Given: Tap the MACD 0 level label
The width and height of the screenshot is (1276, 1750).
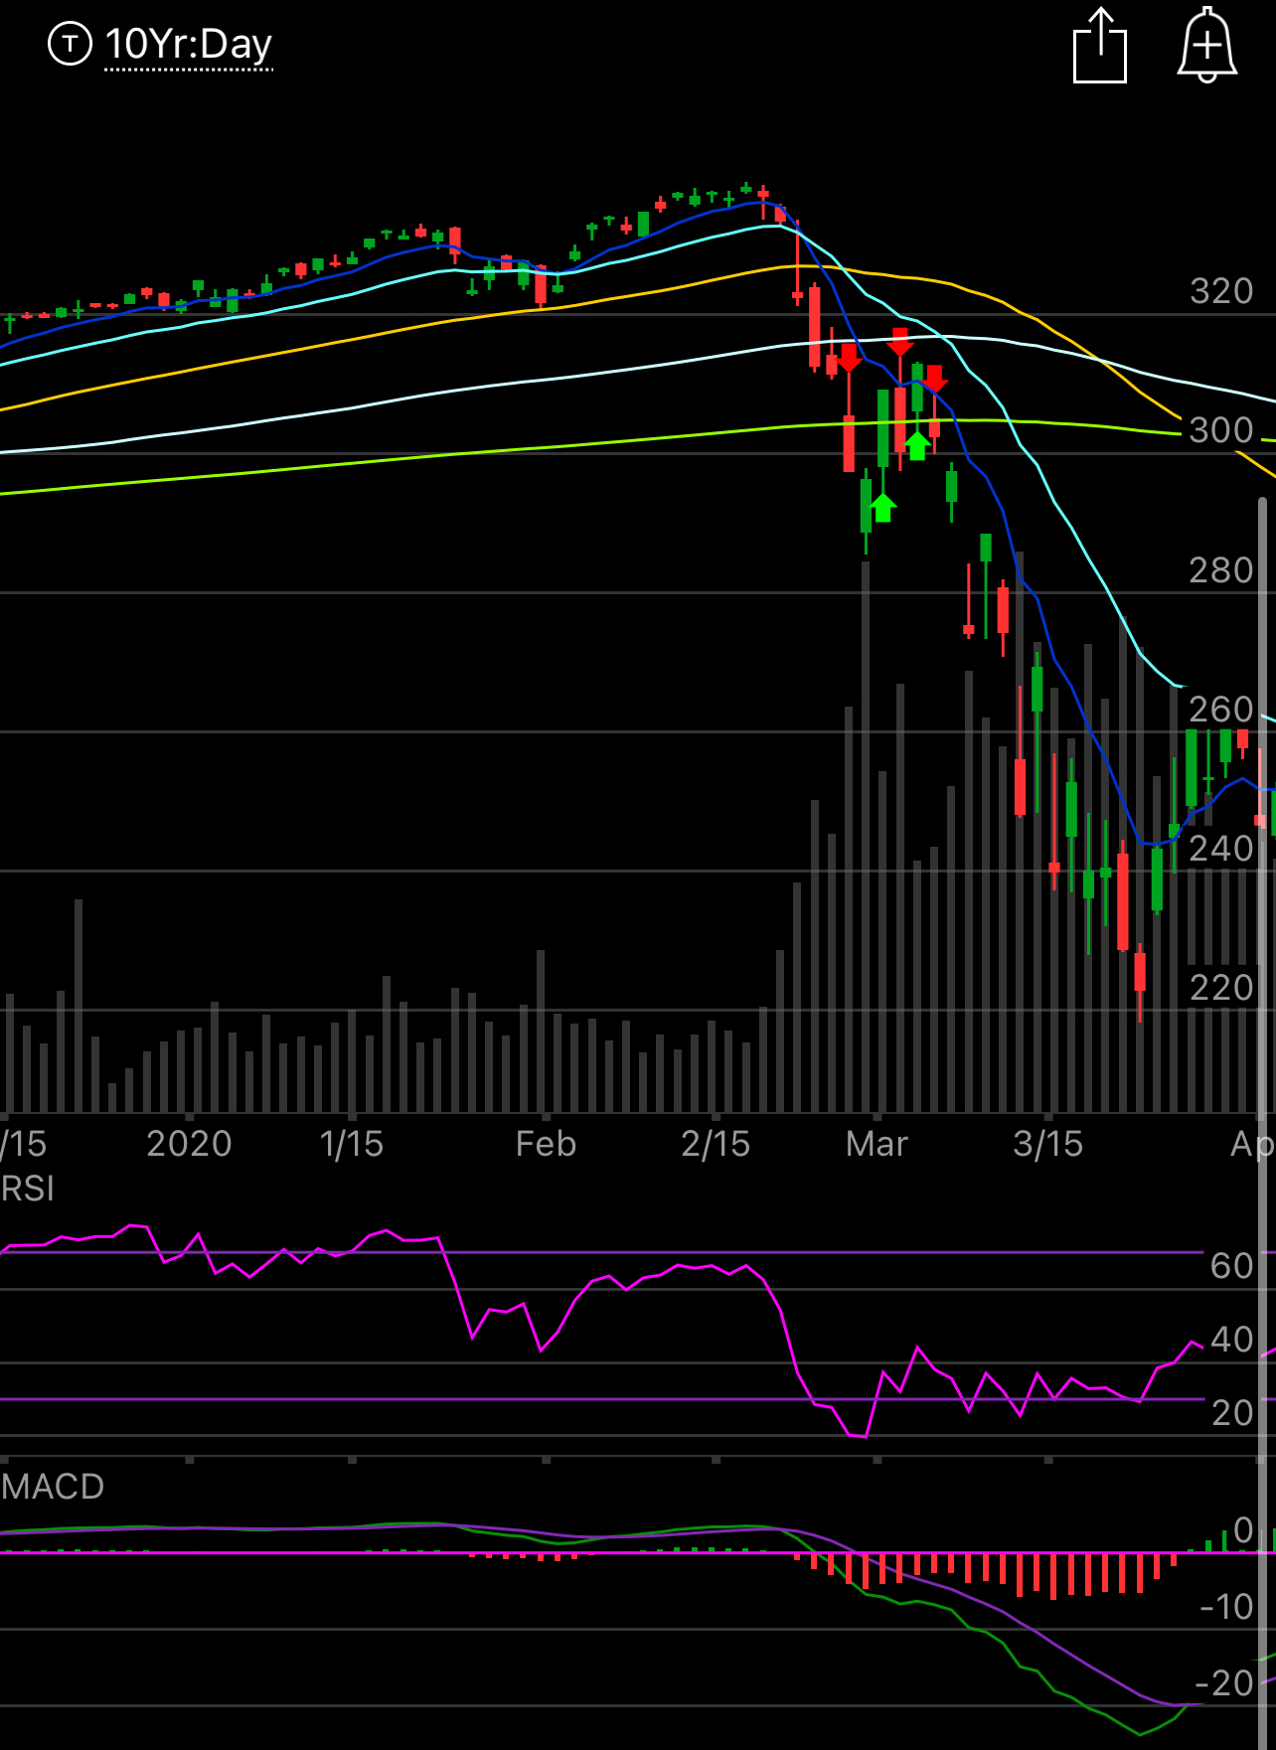Looking at the screenshot, I should tap(1243, 1529).
